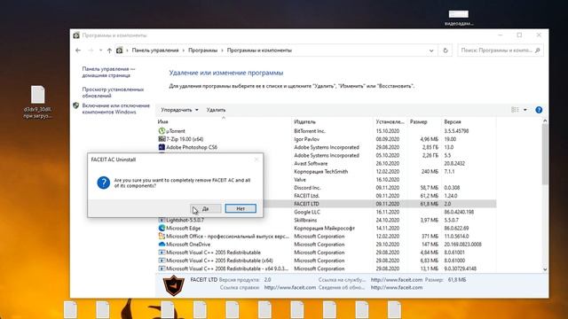Select the µTorrent program icon
This screenshot has height=319, width=568.
click(162, 131)
